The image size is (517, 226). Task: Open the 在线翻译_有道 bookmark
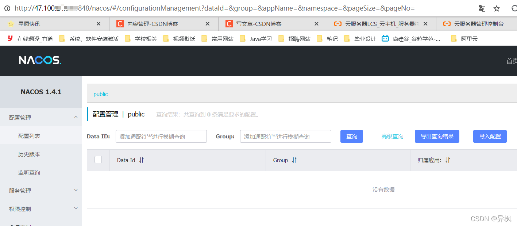pyautogui.click(x=30, y=39)
